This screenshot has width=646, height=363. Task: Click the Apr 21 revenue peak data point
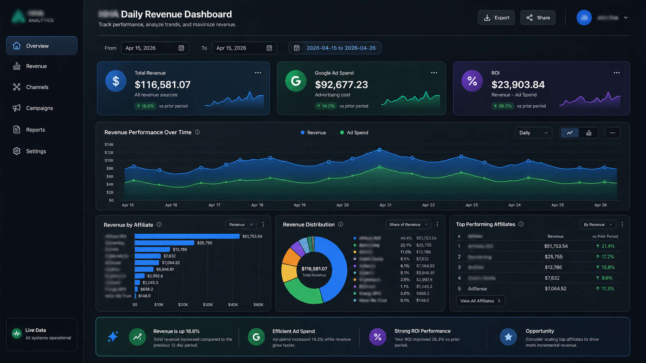(380, 150)
